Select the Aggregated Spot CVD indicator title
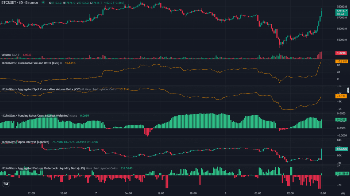Viewport: 350px width, 196px height. (x=41, y=89)
